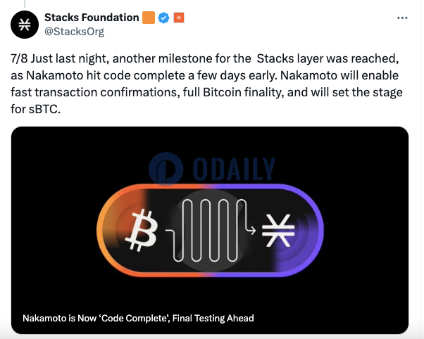Open the Stacks Foundation display name link
424x339 pixels.
coord(92,18)
